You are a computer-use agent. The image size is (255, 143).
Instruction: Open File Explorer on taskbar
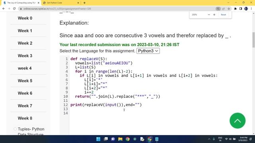[x=120, y=139]
